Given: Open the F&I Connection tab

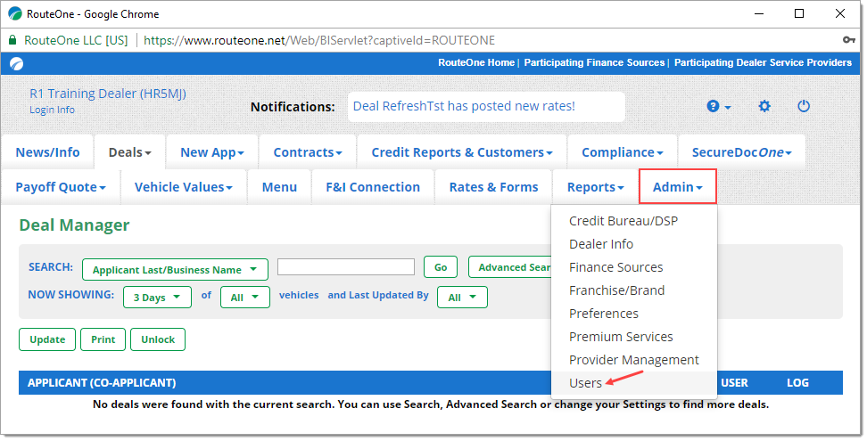Looking at the screenshot, I should point(373,187).
